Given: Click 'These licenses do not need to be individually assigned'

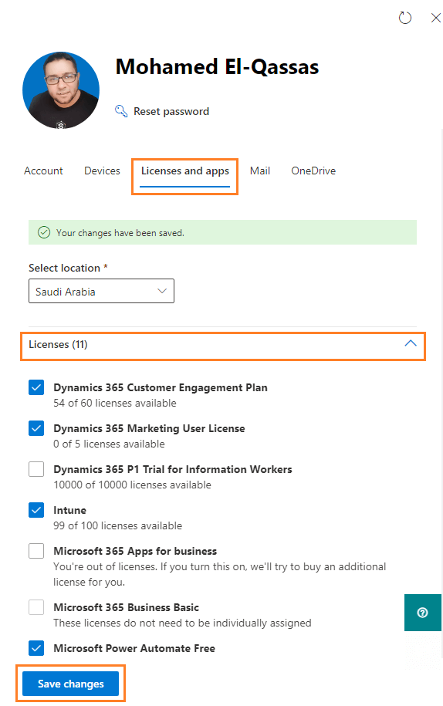Looking at the screenshot, I should pos(182,623).
